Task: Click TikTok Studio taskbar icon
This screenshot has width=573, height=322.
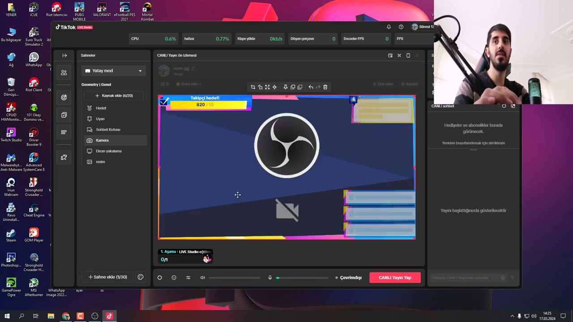Action: click(109, 316)
